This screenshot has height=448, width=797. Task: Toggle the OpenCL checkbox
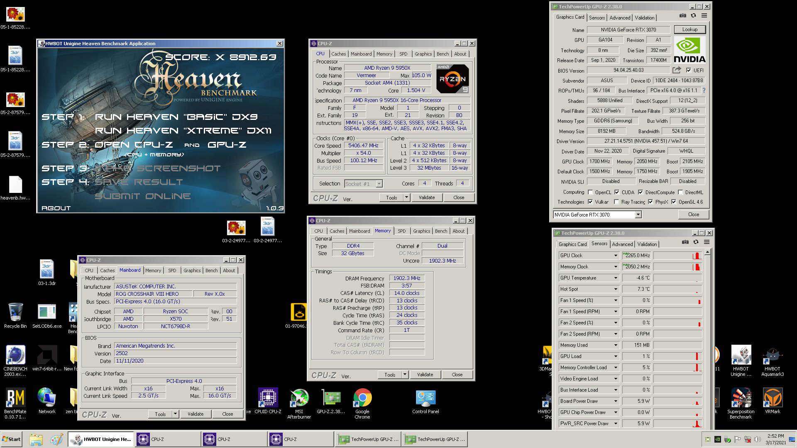point(590,192)
